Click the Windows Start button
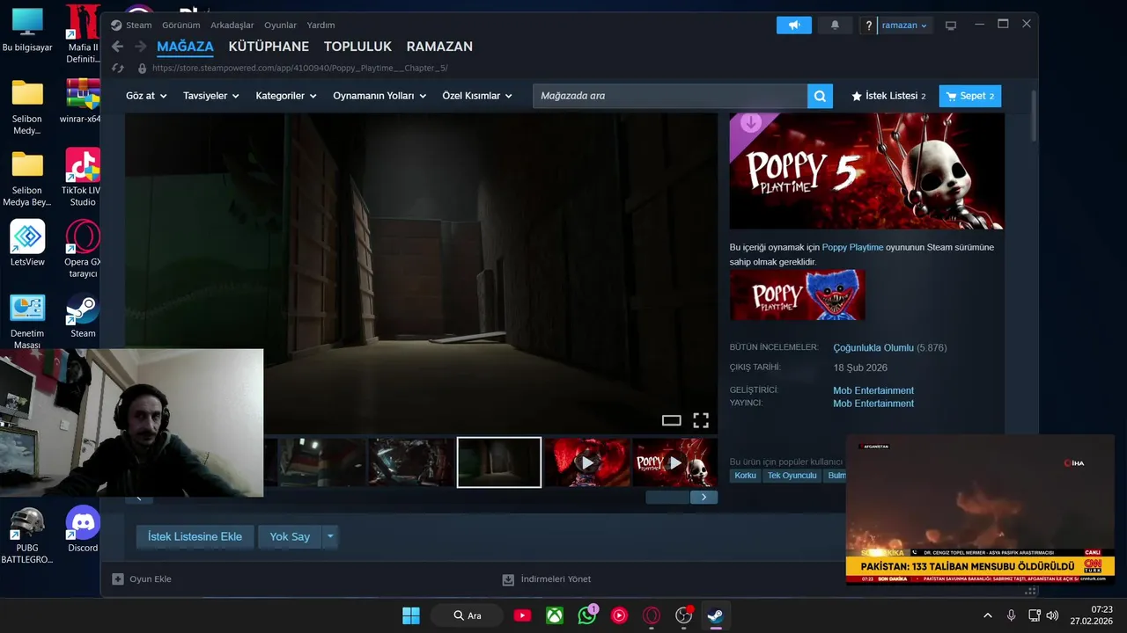 coord(411,615)
